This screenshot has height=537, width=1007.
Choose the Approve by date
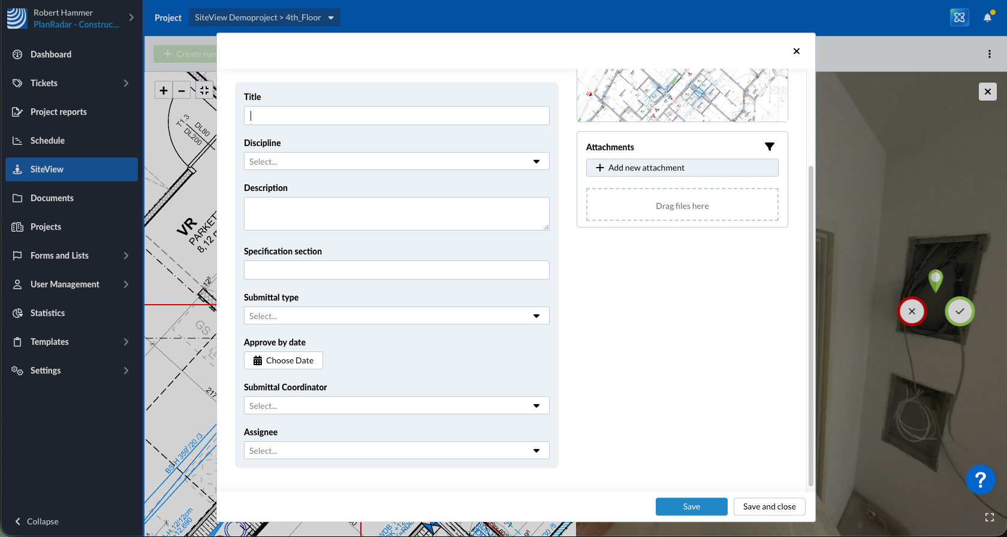coord(284,360)
